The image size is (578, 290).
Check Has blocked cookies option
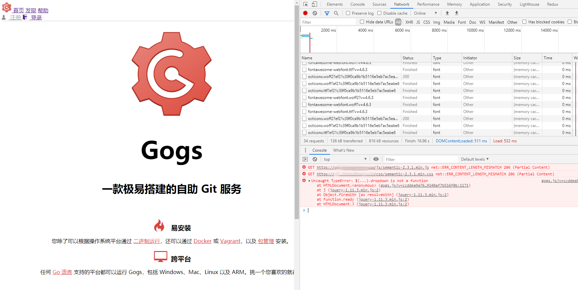coord(524,22)
